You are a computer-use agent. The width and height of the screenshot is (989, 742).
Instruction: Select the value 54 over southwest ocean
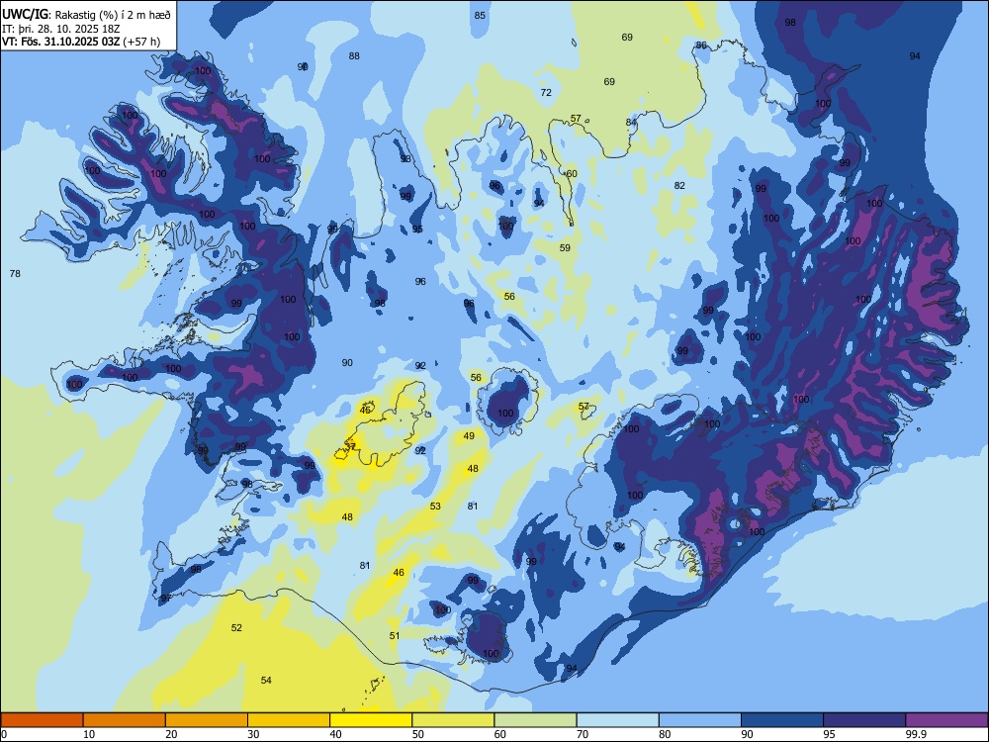pos(266,680)
